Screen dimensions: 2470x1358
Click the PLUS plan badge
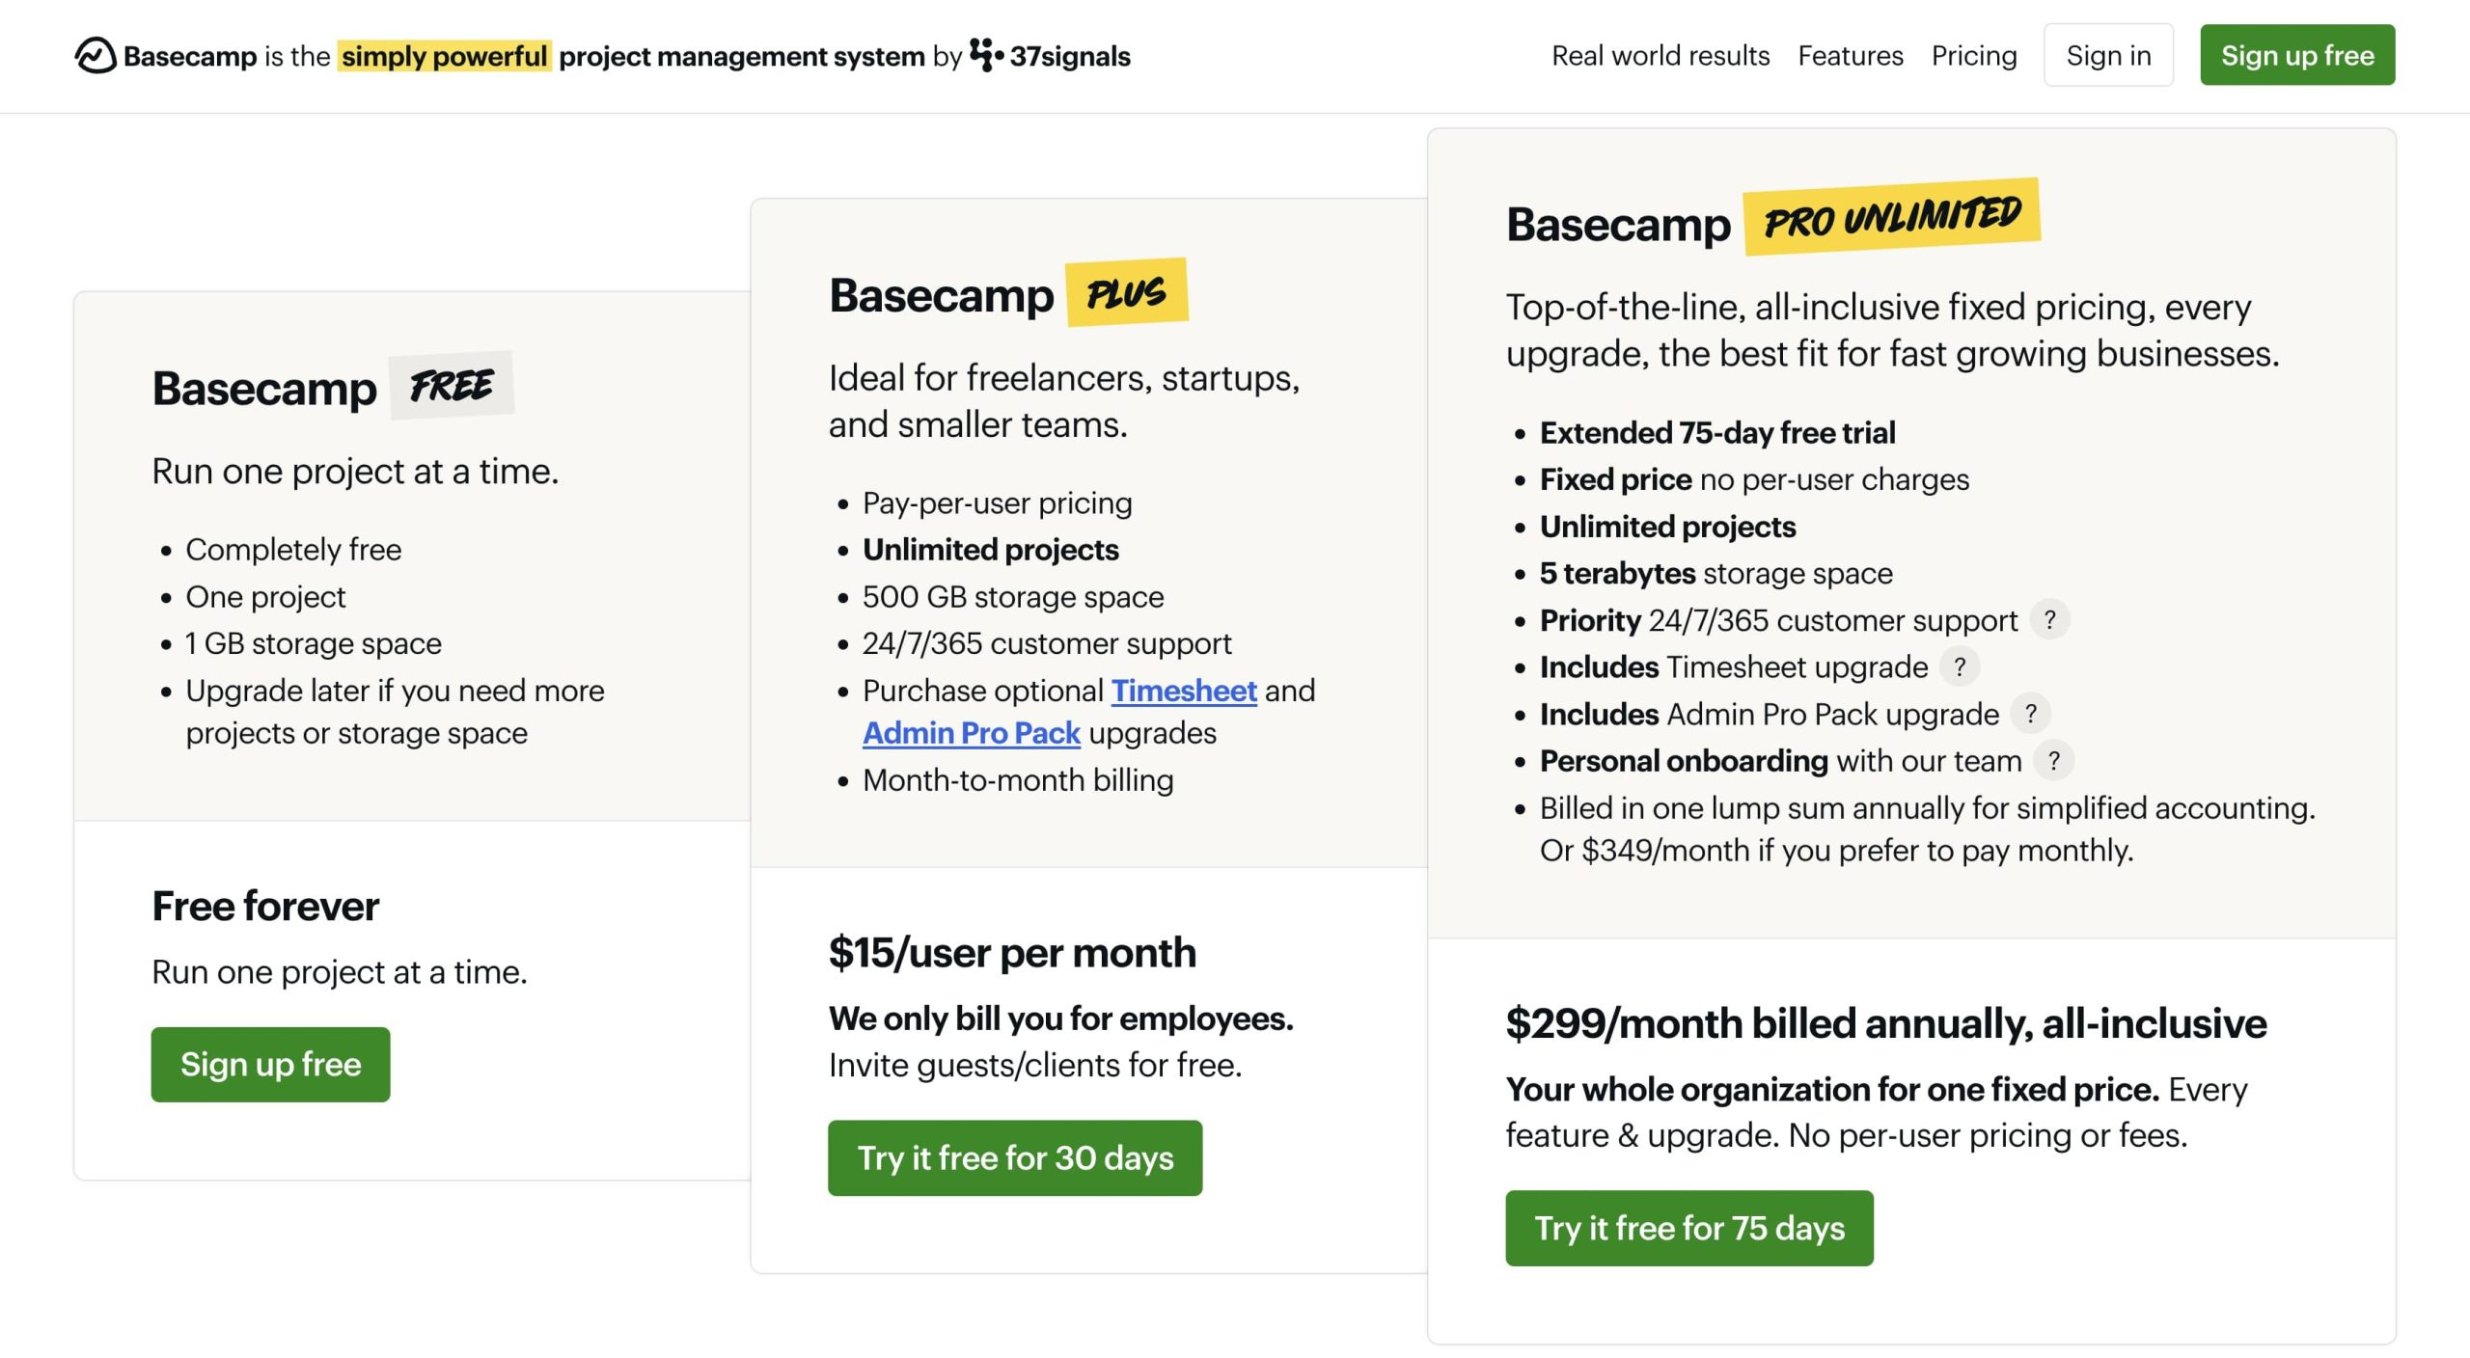pos(1127,292)
